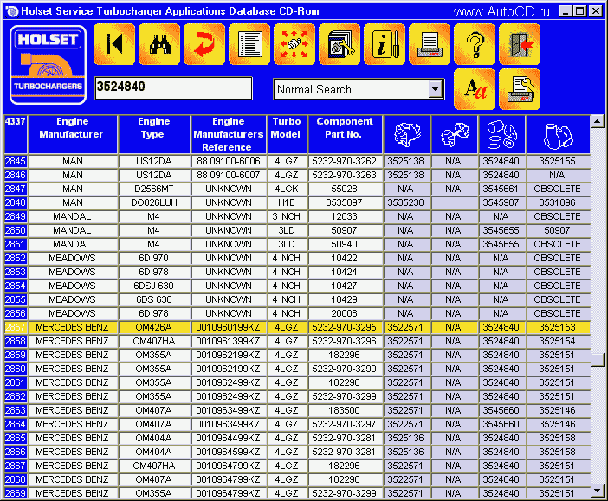The height and width of the screenshot is (501, 608).
Task: Open the info and screwdriver icon
Action: point(385,44)
